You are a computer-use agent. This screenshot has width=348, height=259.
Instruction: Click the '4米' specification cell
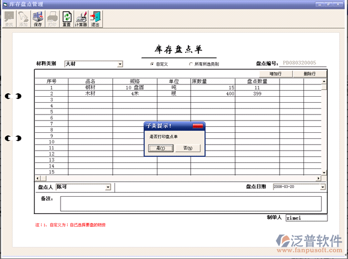pos(135,93)
